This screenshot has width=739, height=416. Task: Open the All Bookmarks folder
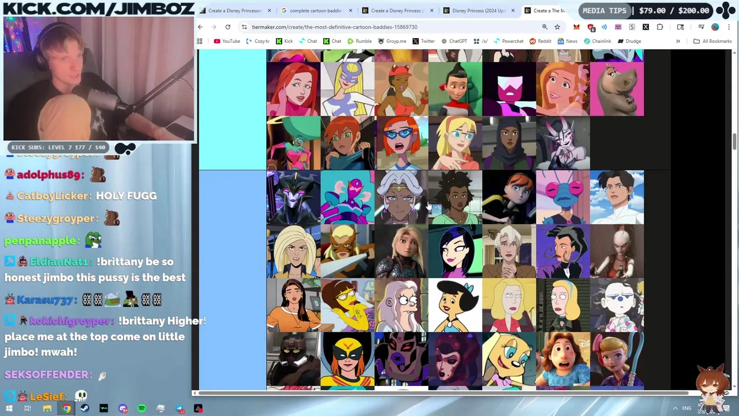pyautogui.click(x=712, y=41)
